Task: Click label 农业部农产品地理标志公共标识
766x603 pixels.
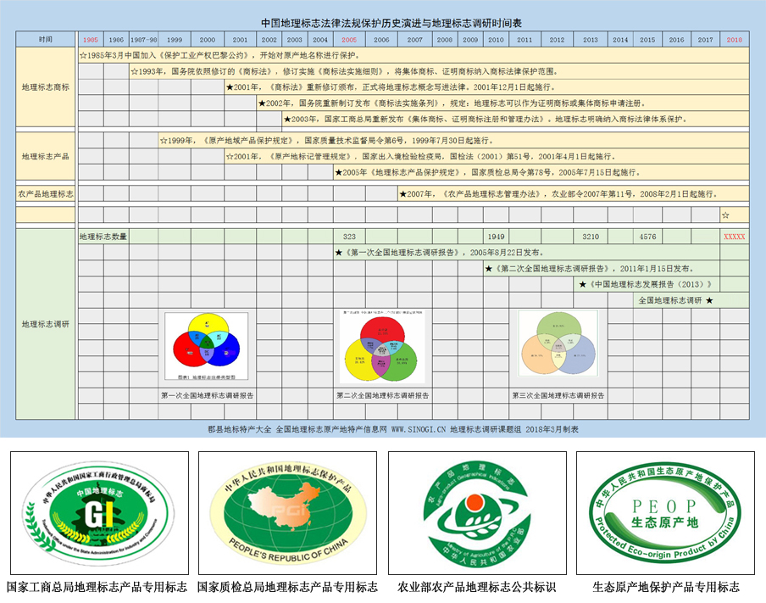Action: 477,587
